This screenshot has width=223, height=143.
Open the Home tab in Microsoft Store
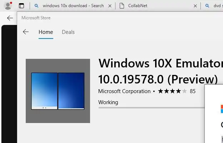point(46,32)
